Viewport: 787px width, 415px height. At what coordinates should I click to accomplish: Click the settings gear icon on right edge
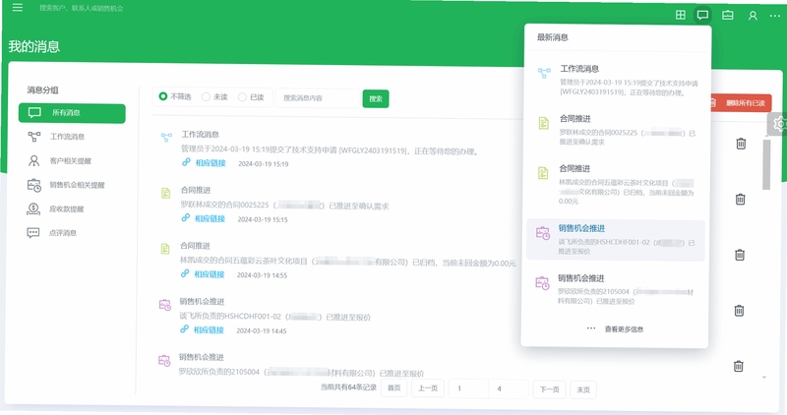(x=778, y=124)
